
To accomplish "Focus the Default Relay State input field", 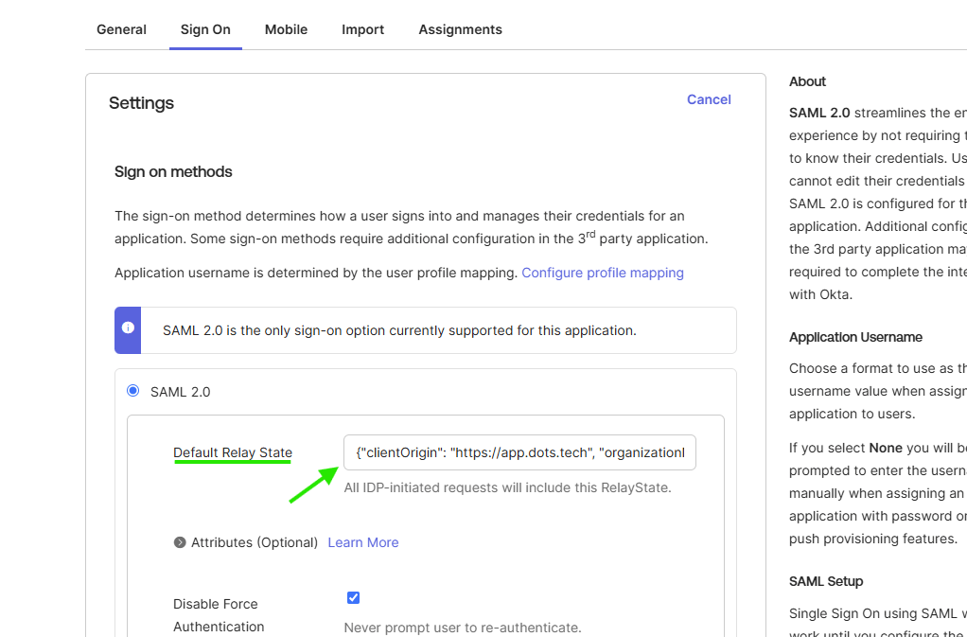I will [x=519, y=452].
